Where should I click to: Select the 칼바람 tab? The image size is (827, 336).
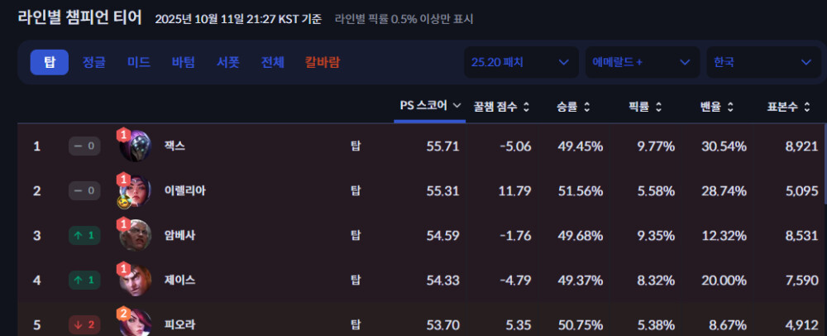[x=322, y=62]
